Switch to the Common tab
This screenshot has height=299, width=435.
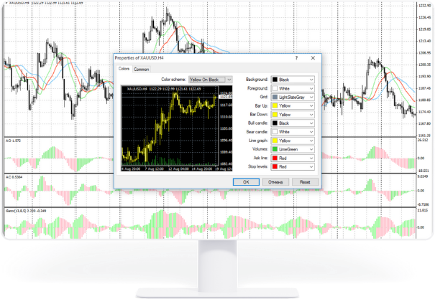[x=142, y=70]
